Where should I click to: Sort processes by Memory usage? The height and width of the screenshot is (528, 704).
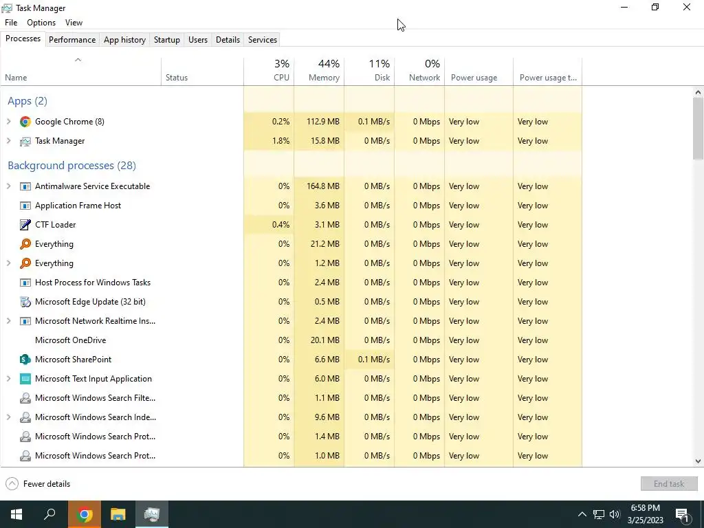tap(319, 71)
